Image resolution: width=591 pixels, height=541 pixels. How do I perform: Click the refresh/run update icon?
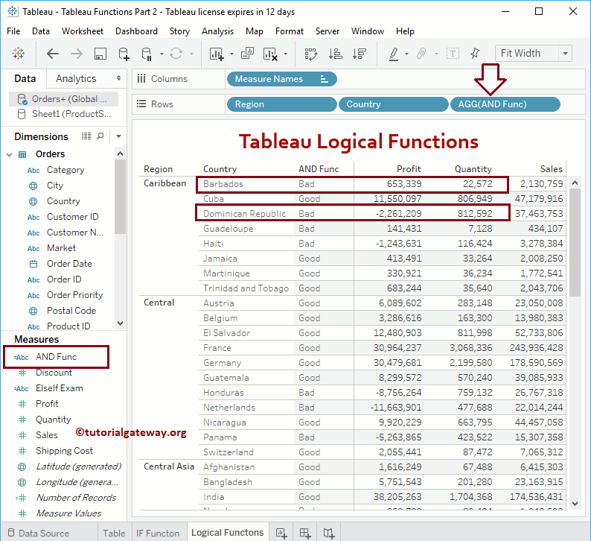176,54
